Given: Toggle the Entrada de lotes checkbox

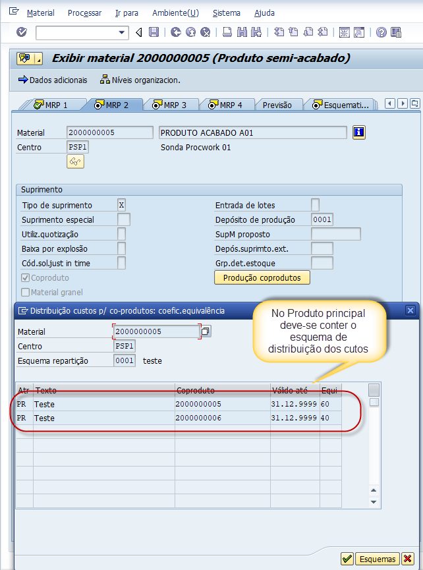Looking at the screenshot, I should [315, 205].
